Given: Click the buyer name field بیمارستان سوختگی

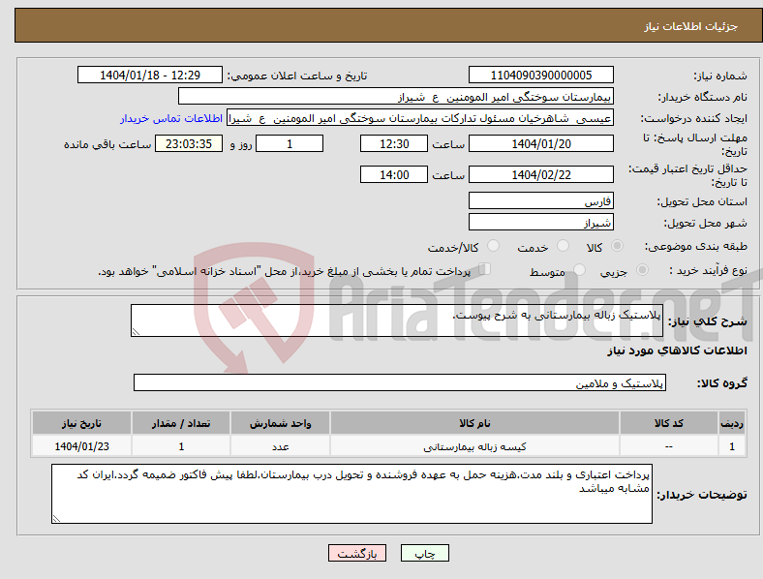Looking at the screenshot, I should point(396,96).
